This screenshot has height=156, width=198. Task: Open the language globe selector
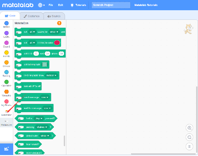41,5
